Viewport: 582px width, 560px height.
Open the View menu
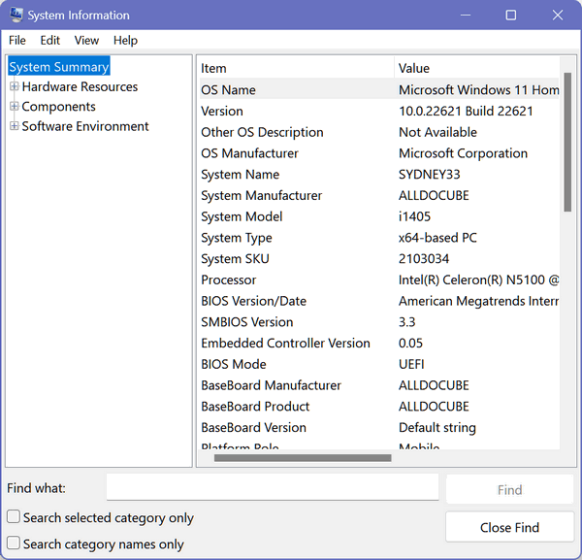[x=86, y=40]
